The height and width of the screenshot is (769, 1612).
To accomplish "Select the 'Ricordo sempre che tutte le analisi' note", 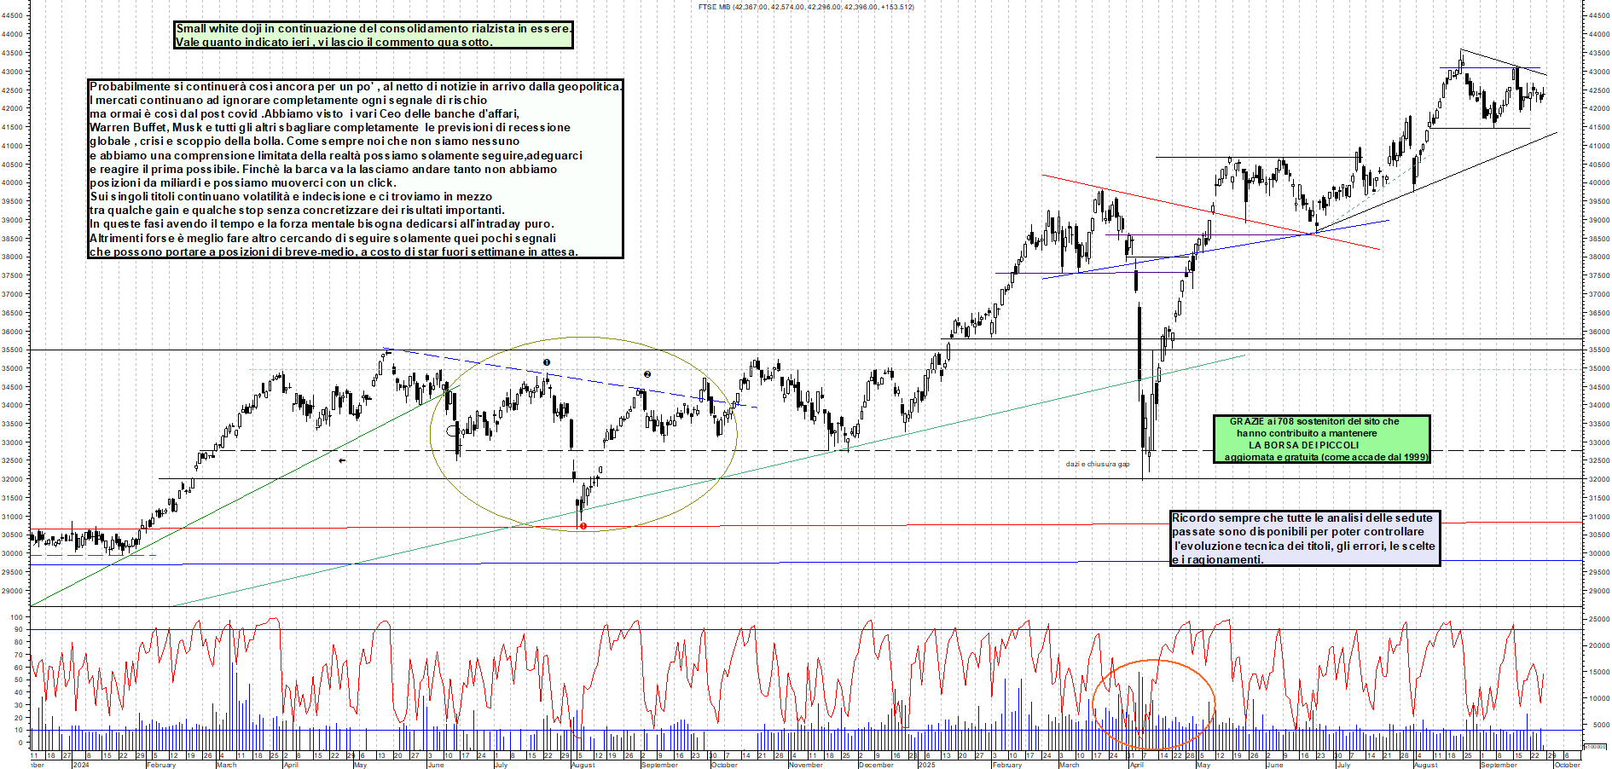I will [x=1305, y=538].
